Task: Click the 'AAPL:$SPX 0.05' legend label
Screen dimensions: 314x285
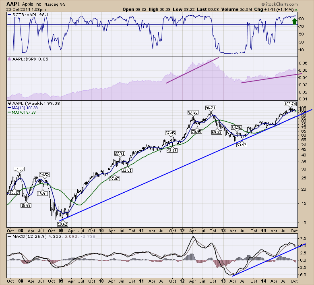Action: 30,59
